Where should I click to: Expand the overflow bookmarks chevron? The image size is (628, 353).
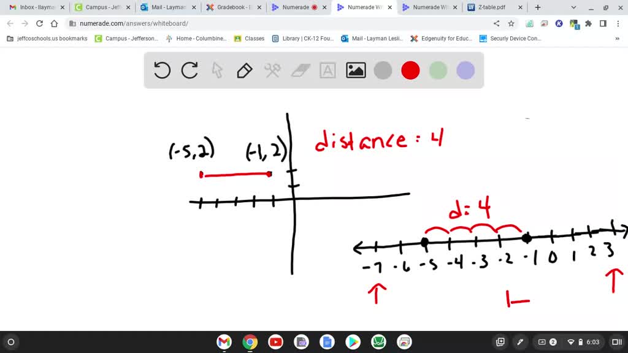[x=618, y=38]
